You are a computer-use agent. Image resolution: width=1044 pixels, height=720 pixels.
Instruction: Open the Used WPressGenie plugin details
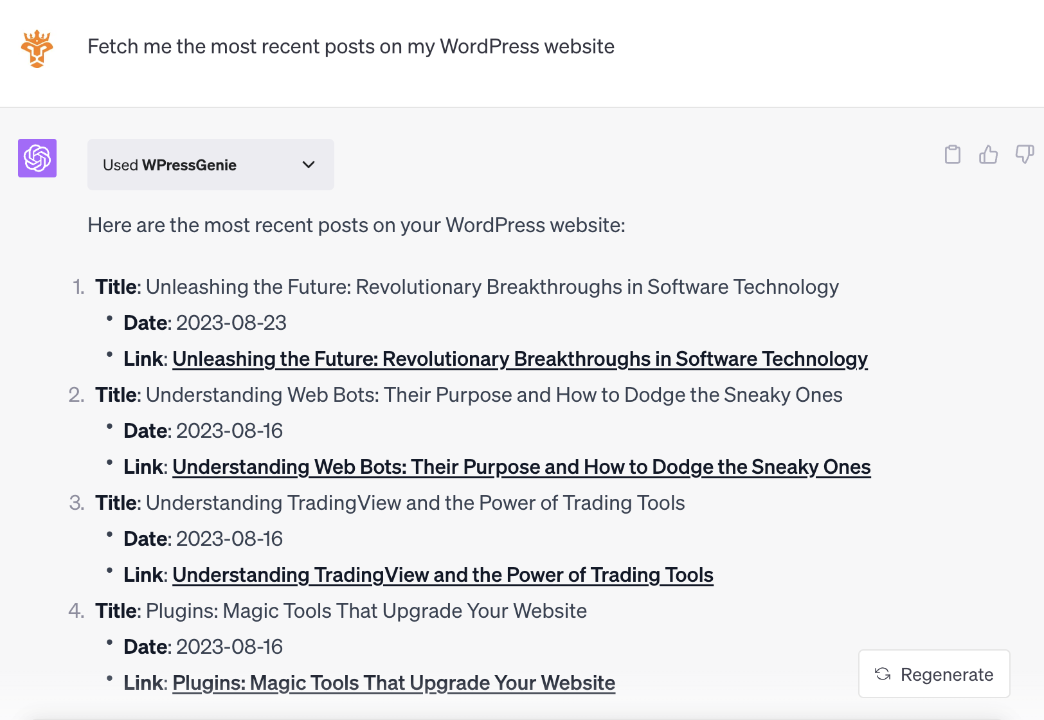coord(211,165)
